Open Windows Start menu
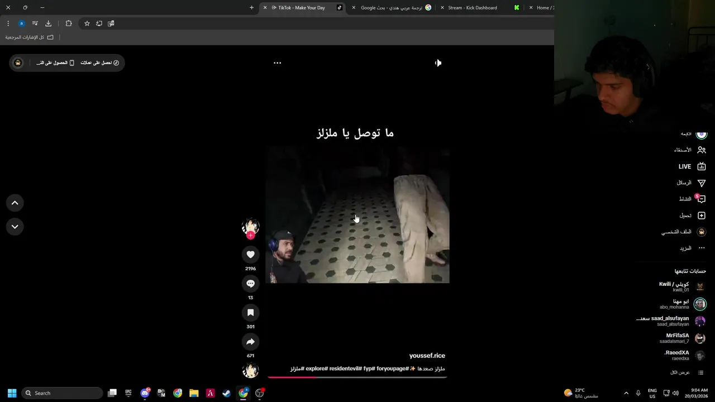 [x=12, y=393]
